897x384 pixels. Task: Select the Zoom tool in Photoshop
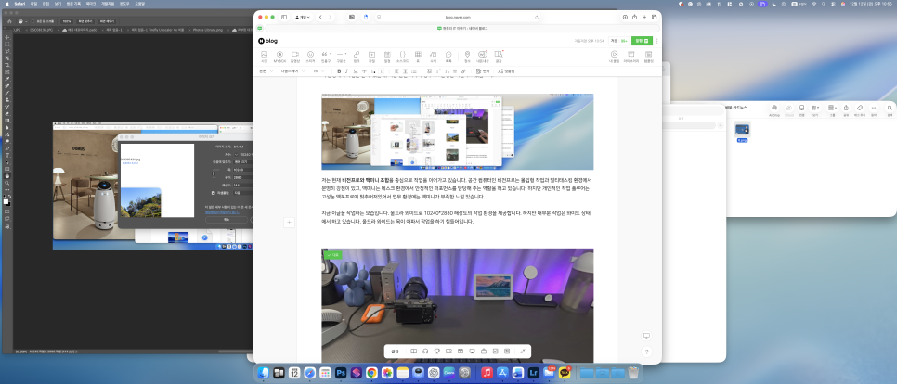6,183
